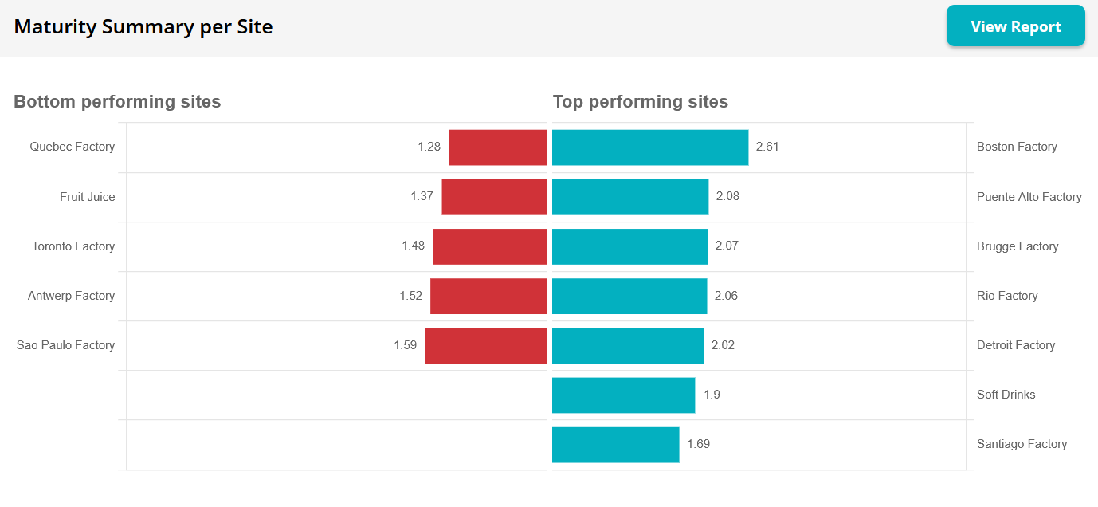This screenshot has width=1098, height=507.
Task: Select the red Quebec Factory bar
Action: tap(497, 147)
